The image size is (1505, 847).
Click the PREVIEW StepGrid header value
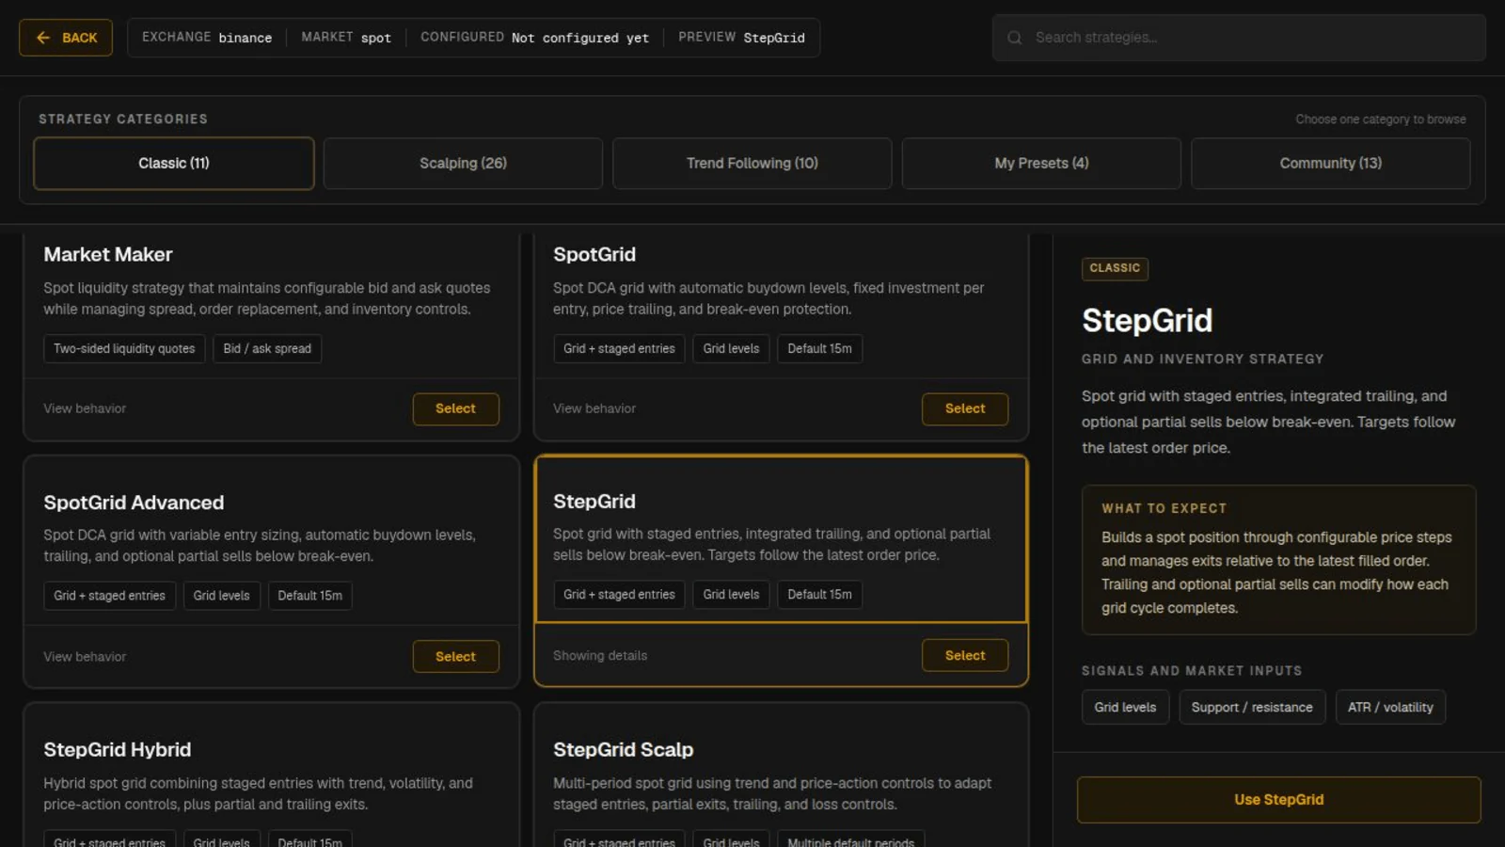741,38
